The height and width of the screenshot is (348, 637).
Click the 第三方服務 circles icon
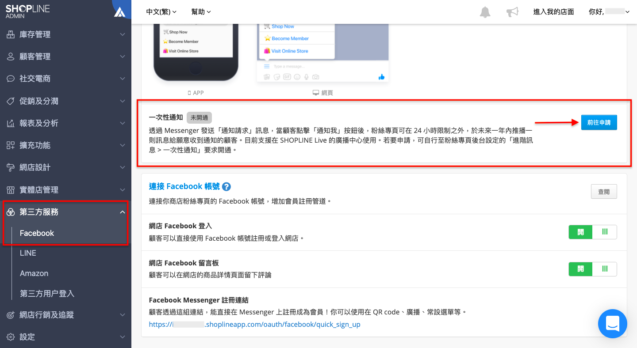pos(11,212)
